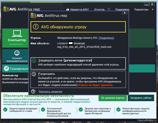Click the AVG logo inside the threat dialog
Screen dimensions: 158x123
coord(33,15)
